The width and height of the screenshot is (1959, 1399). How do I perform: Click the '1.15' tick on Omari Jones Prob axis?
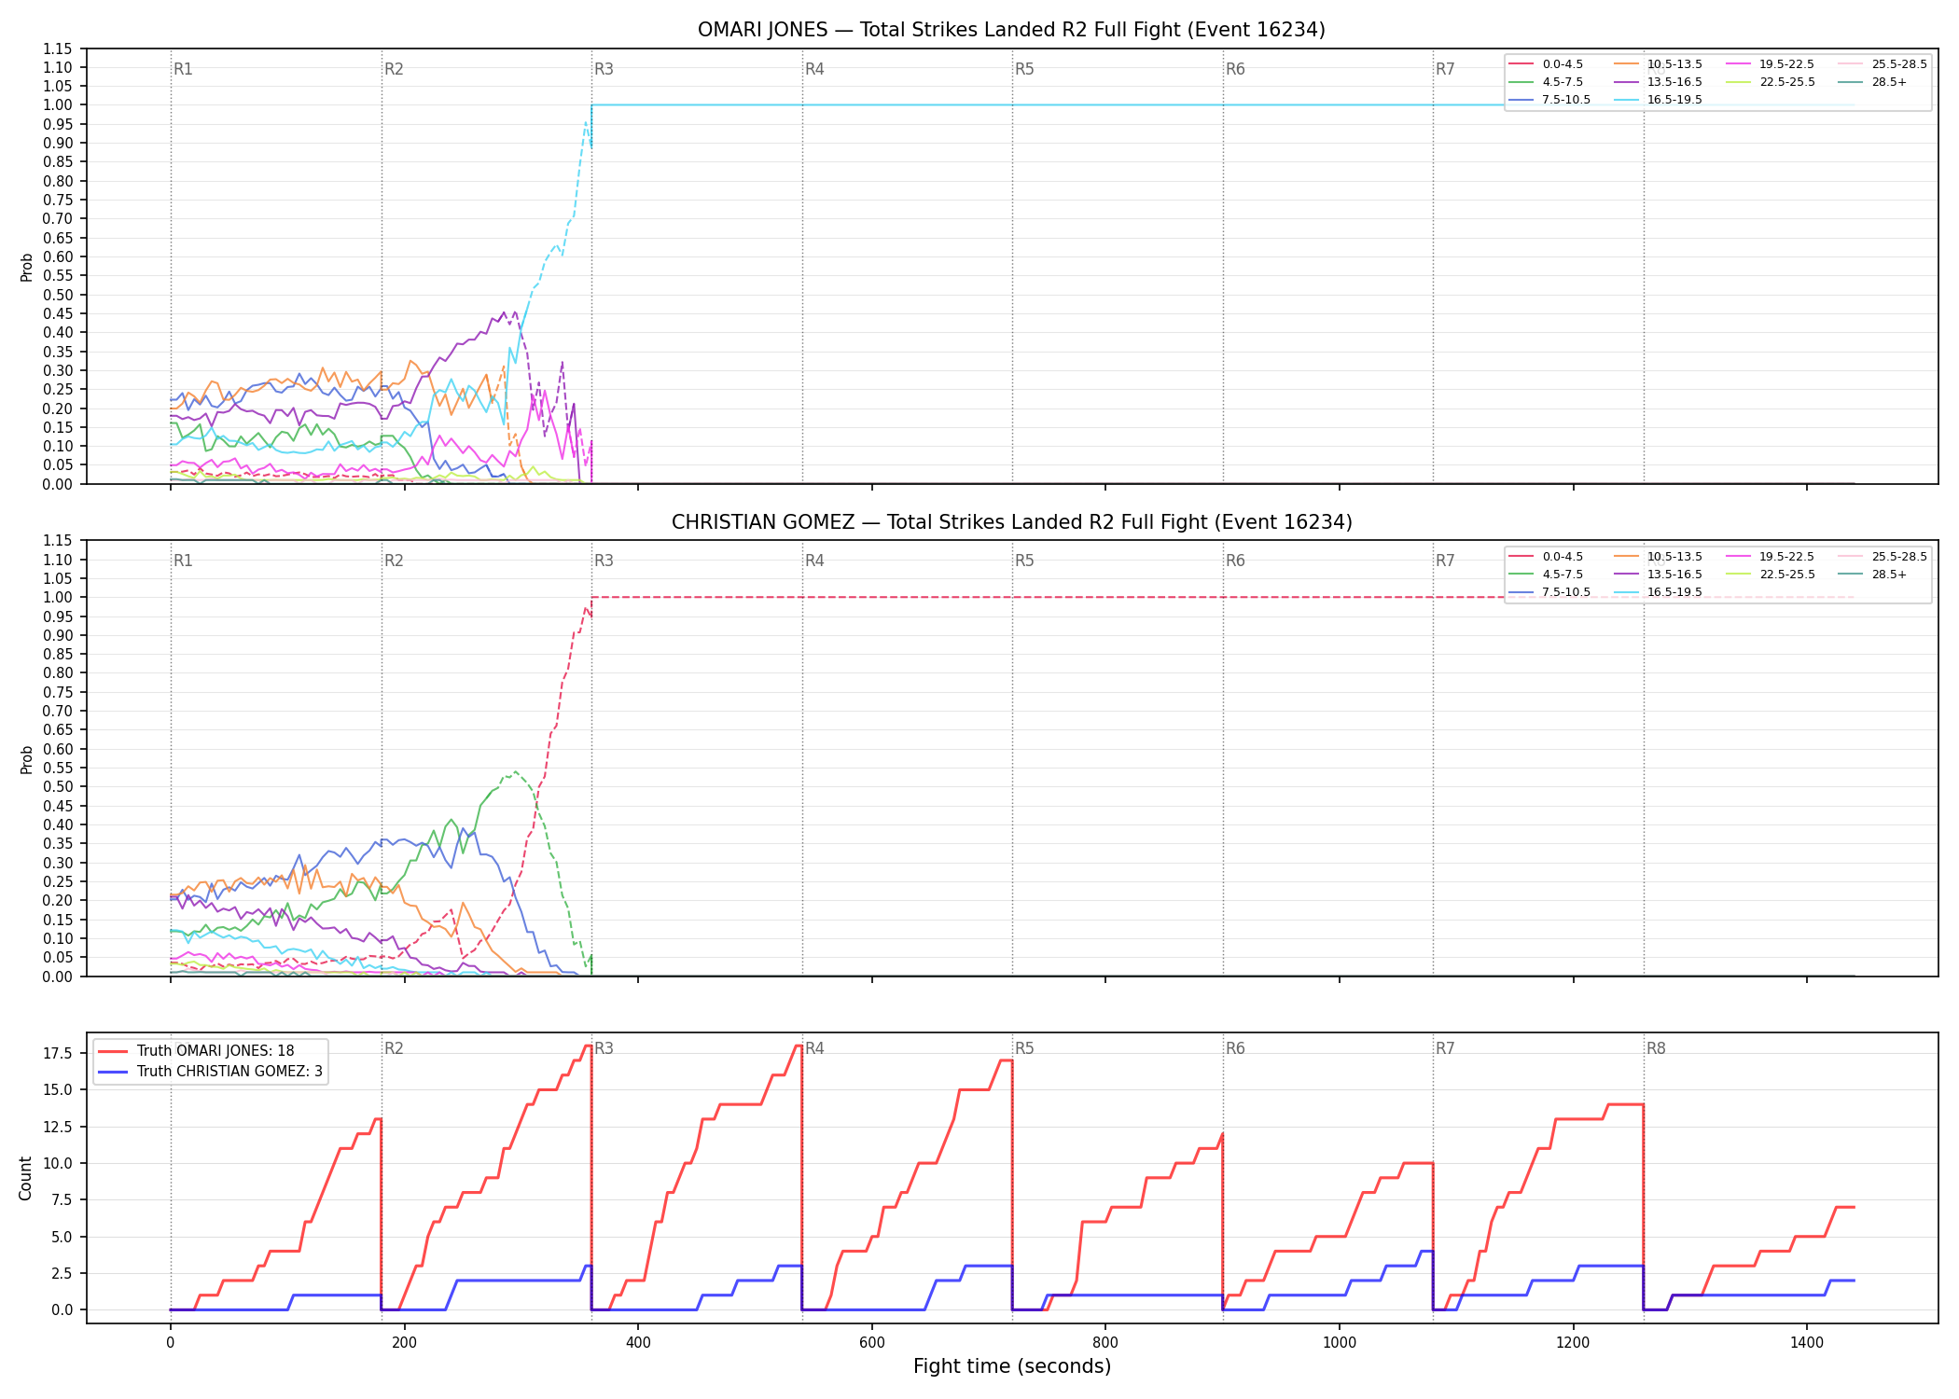pyautogui.click(x=58, y=48)
